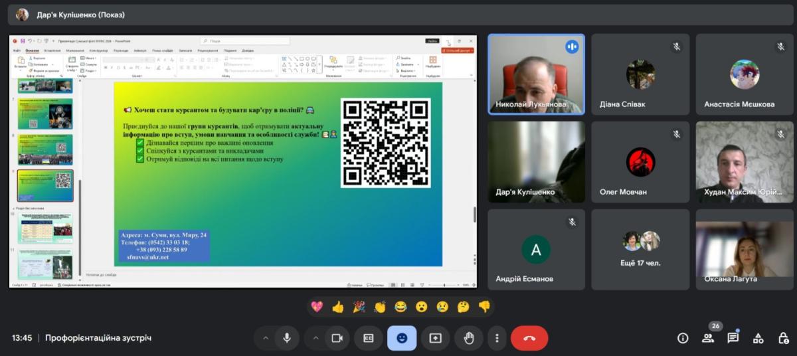This screenshot has width=797, height=356.
Task: Open audio settings arrow beside microphone
Action: pyautogui.click(x=266, y=338)
